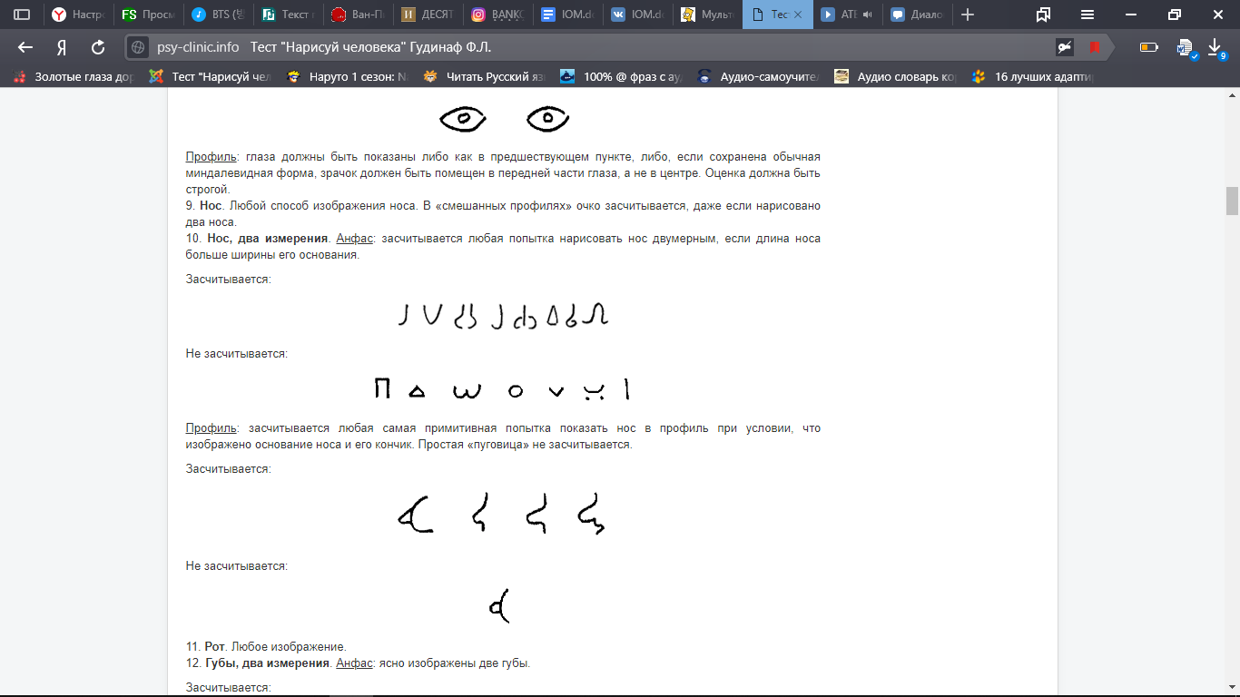1240x697 pixels.
Task: Open the 'Золотые глаза' bookmark
Action: click(x=74, y=77)
